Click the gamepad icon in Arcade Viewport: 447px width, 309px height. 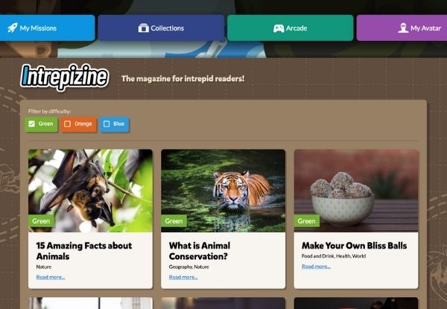pos(278,28)
